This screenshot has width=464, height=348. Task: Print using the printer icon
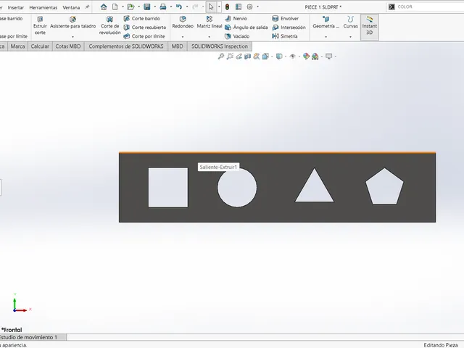pyautogui.click(x=162, y=7)
